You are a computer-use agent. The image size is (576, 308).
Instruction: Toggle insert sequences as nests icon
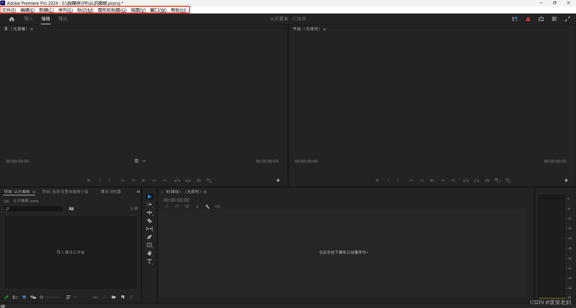coord(167,207)
